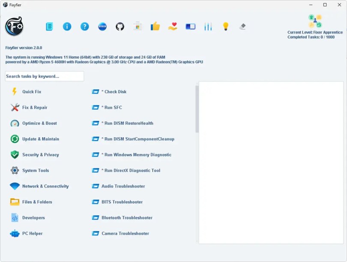The height and width of the screenshot is (262, 347).
Task: Maximize the Fixyfier window
Action: [x=325, y=5]
